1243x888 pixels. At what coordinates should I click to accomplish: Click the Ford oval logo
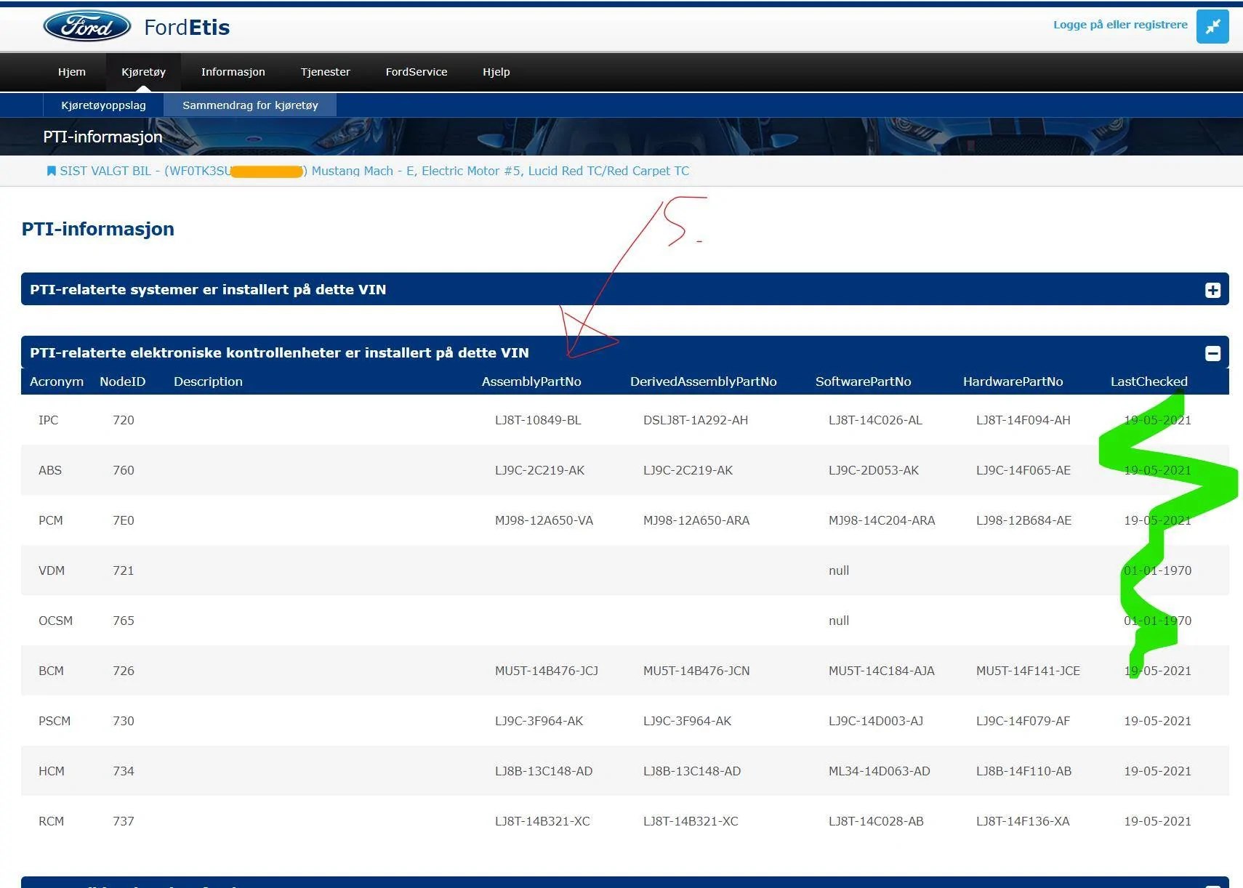point(87,27)
